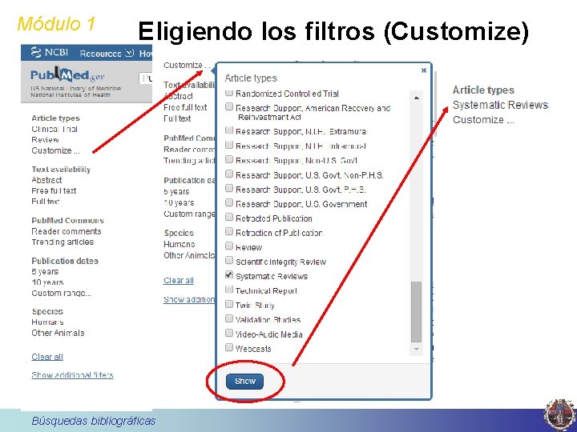Select 5 years in left sidebar

click(x=45, y=272)
